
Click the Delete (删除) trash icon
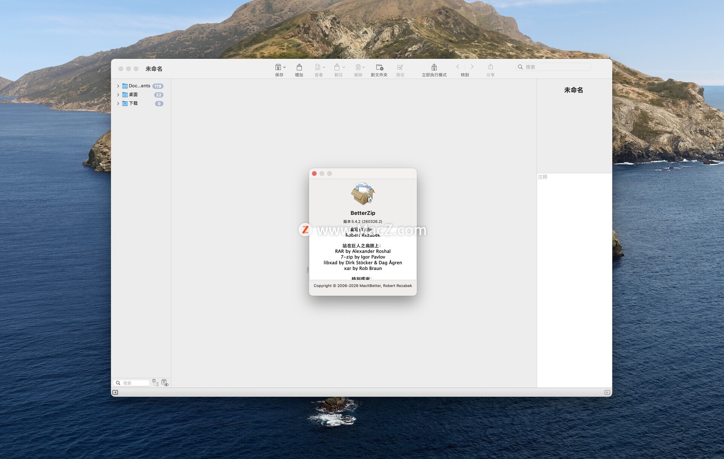point(358,67)
